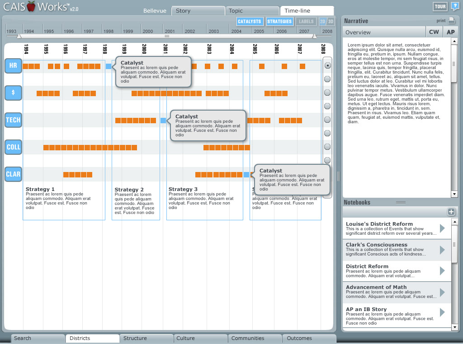Viewport: 463px width, 344px height.
Task: Click Narrative scrollbar up arrow
Action: pyautogui.click(x=454, y=41)
